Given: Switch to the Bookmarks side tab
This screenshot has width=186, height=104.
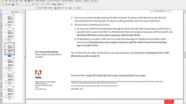Looking at the screenshot, I should pyautogui.click(x=1, y=16).
